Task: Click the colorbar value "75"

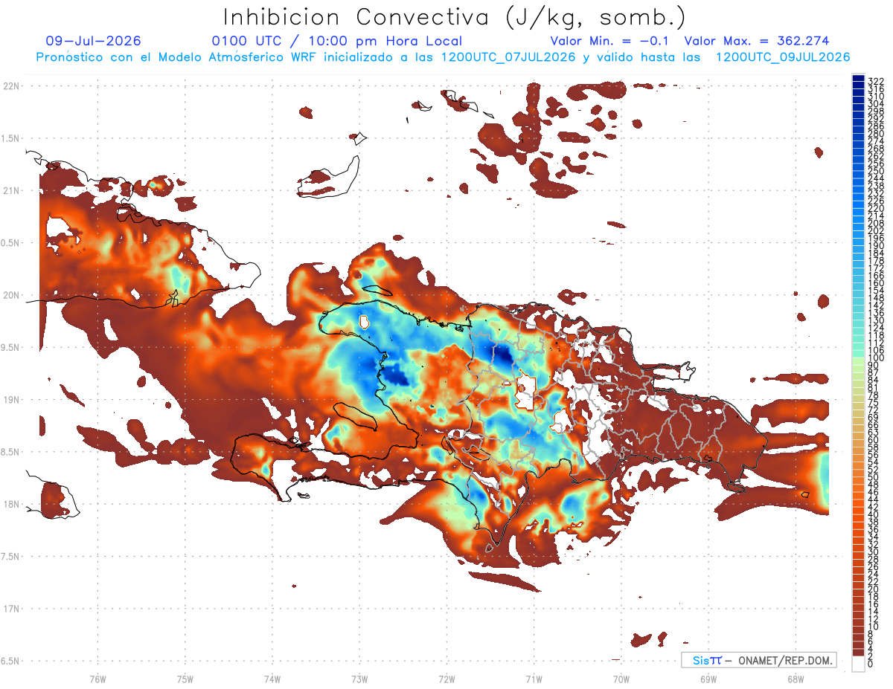Action: 874,403
